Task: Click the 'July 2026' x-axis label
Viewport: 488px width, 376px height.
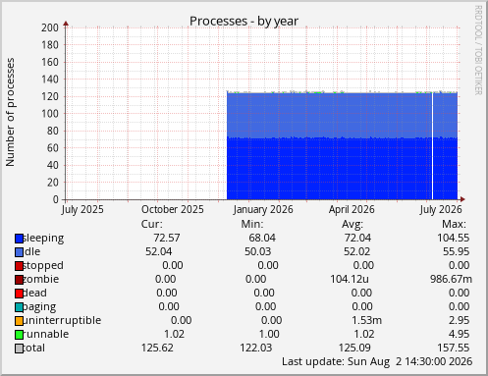Action: (441, 209)
